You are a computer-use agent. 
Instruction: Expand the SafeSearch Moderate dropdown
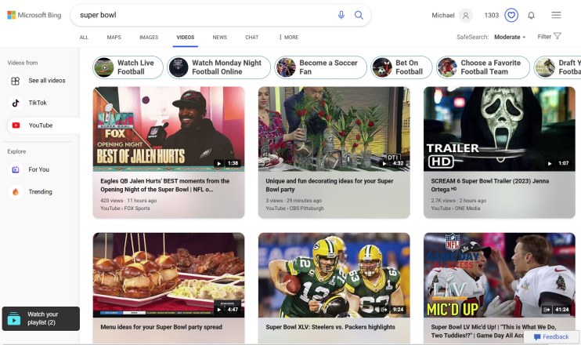(510, 37)
